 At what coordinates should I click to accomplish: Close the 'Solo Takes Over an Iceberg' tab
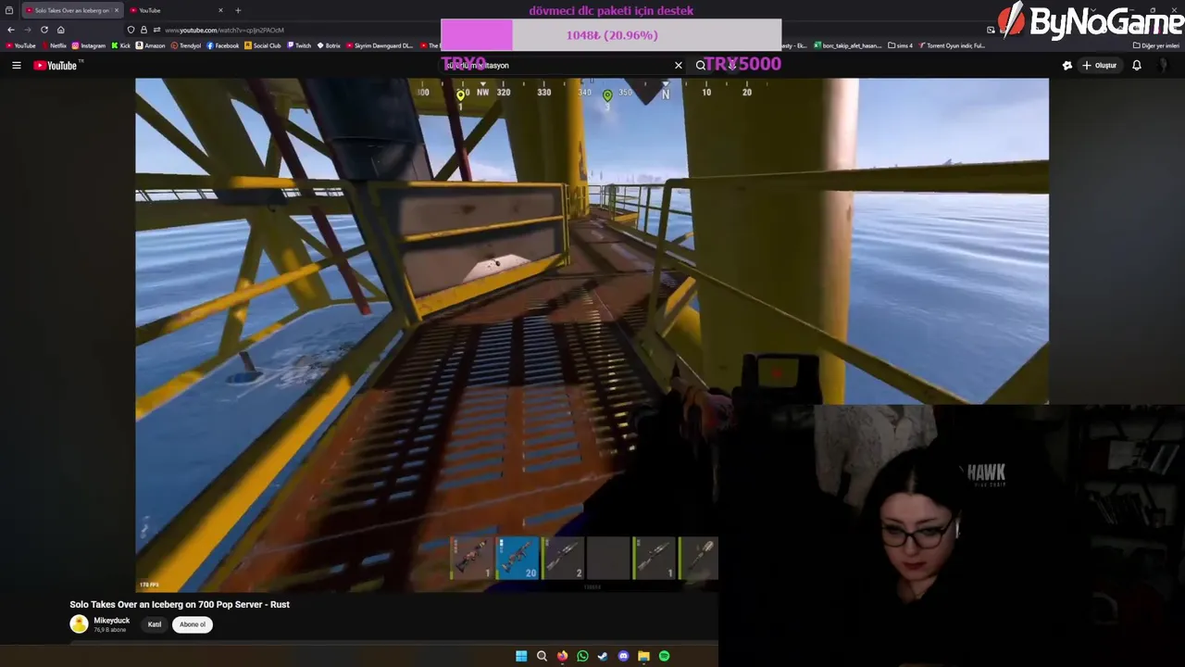(116, 10)
